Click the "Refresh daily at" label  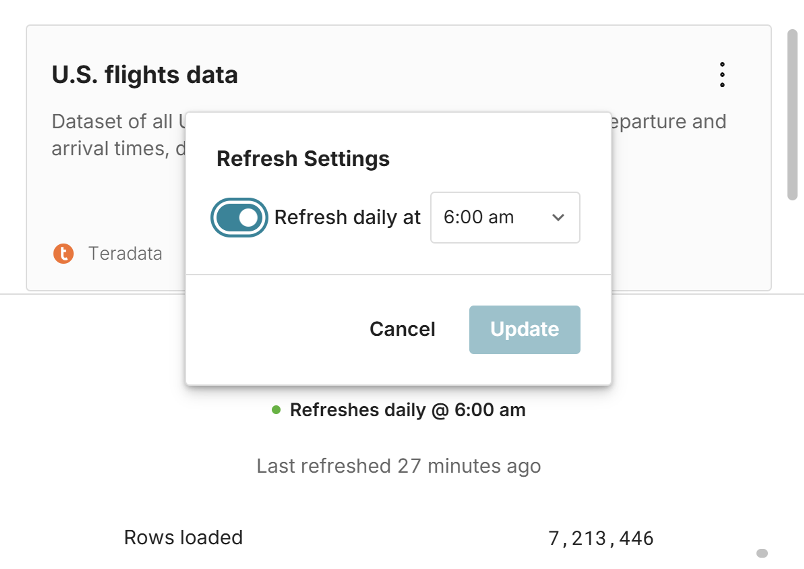347,217
